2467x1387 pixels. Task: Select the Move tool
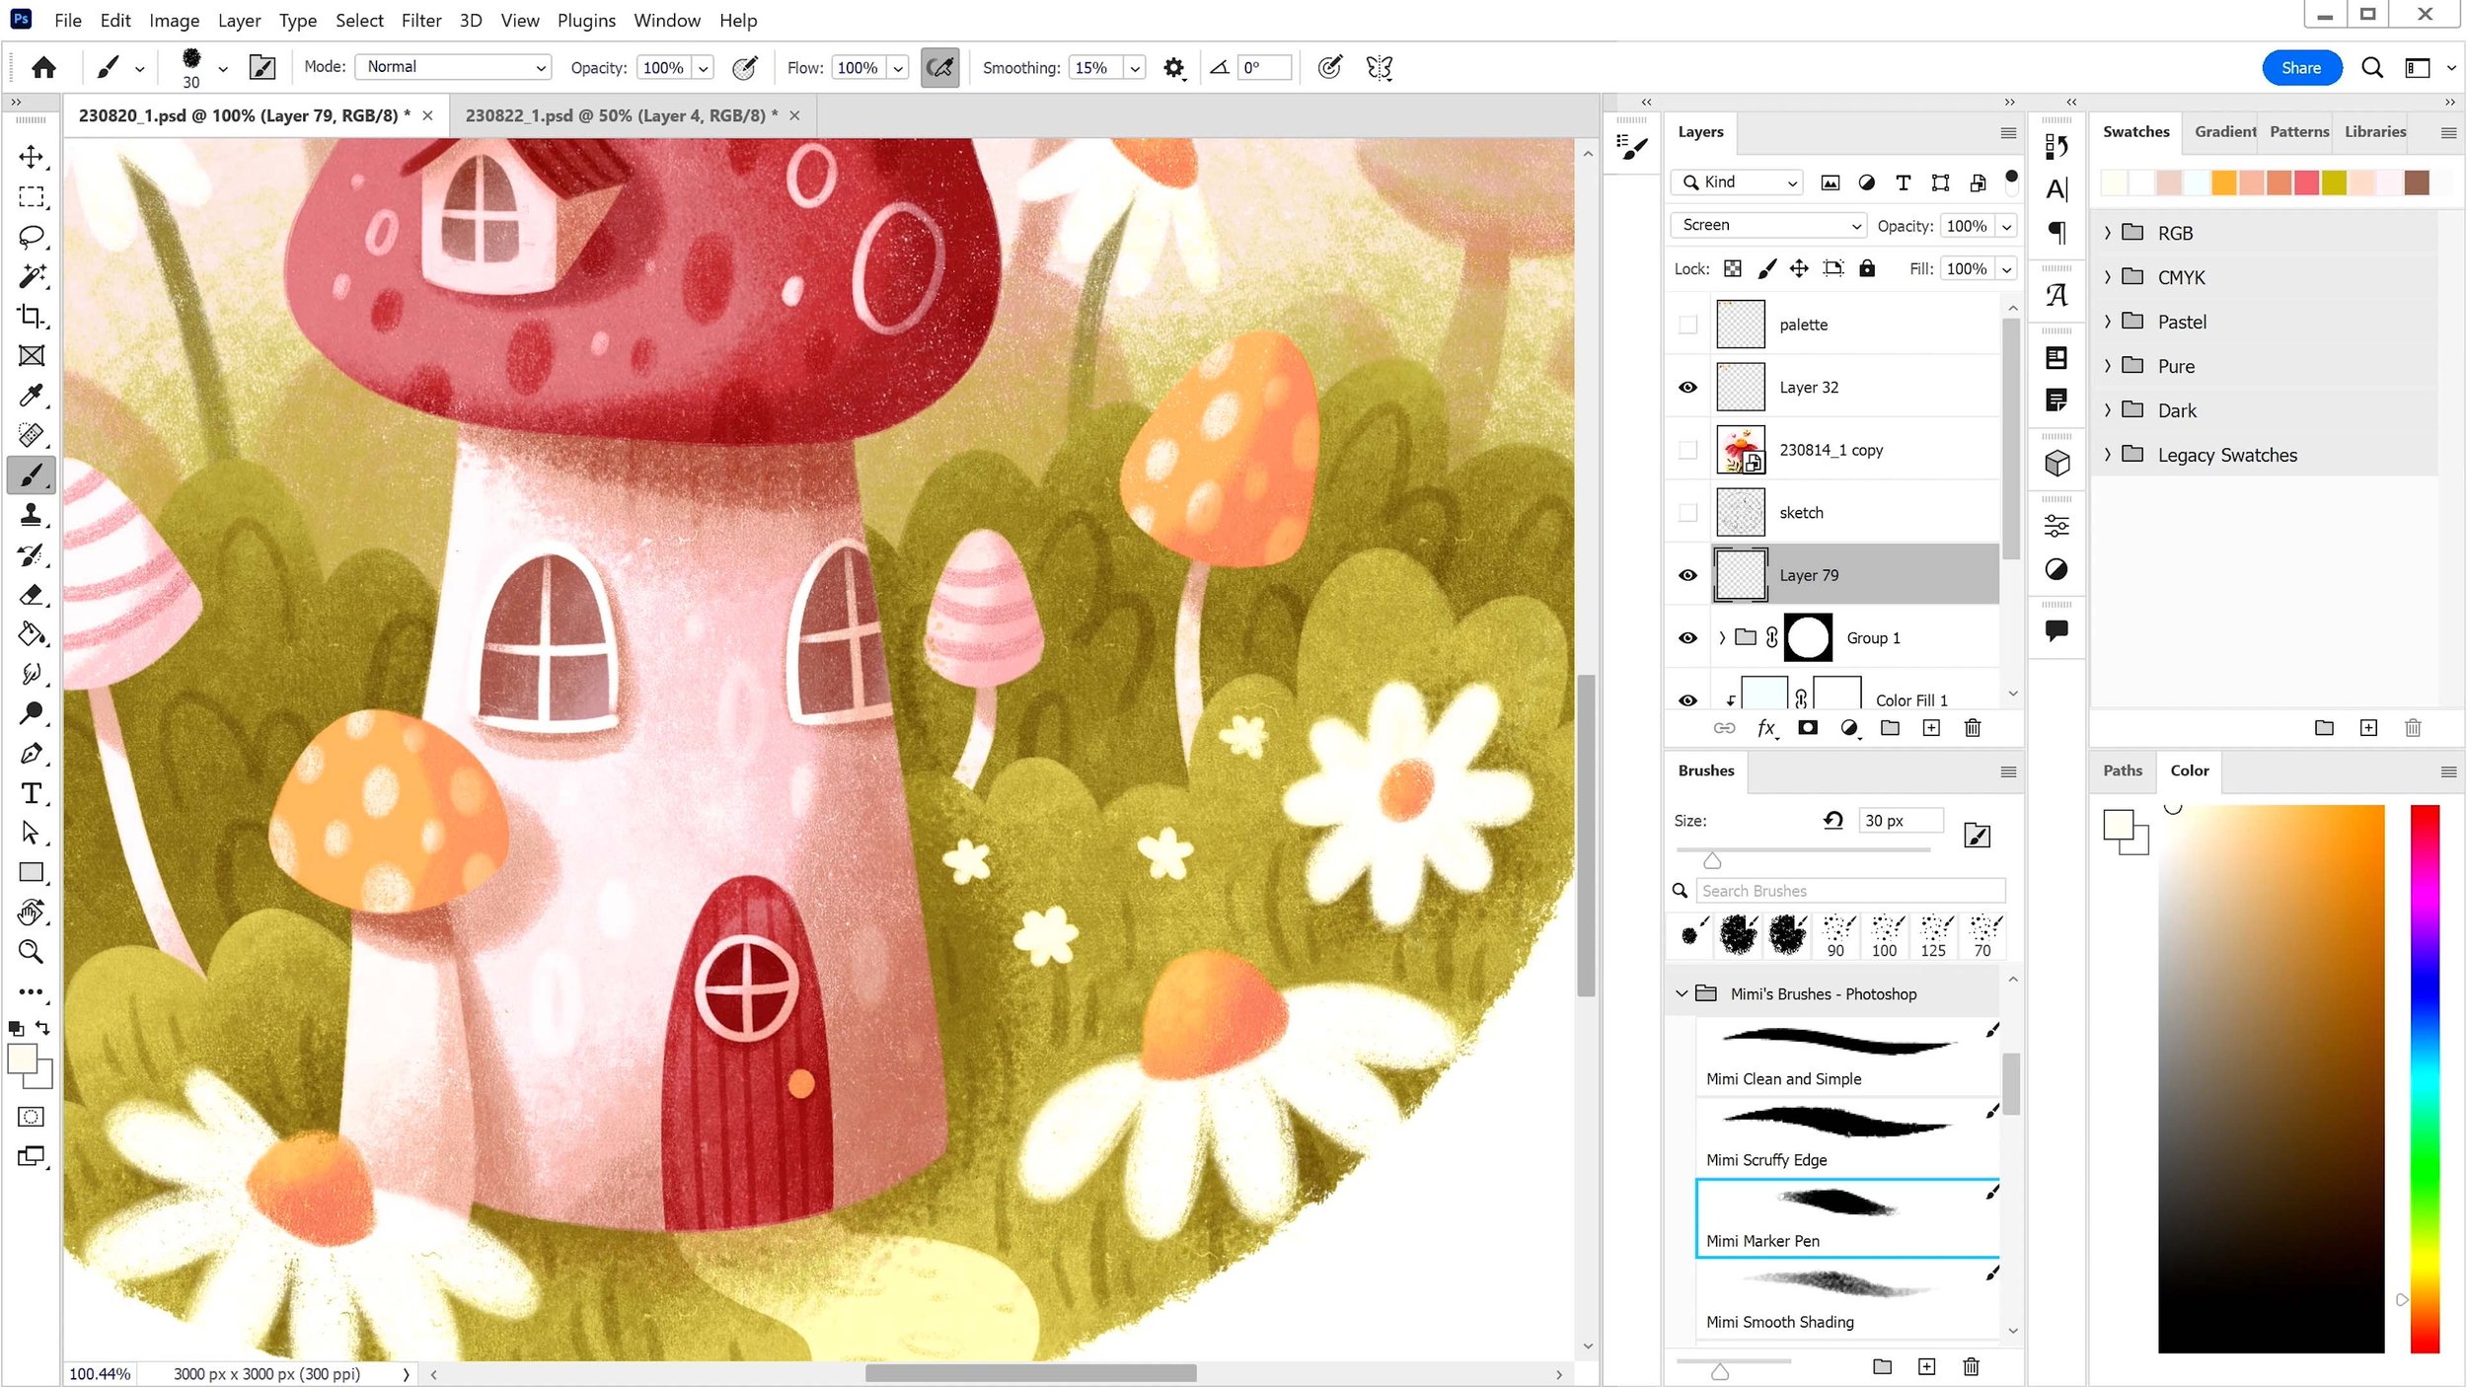(32, 157)
